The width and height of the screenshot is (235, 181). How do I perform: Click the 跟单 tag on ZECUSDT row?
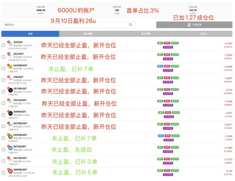167,55
